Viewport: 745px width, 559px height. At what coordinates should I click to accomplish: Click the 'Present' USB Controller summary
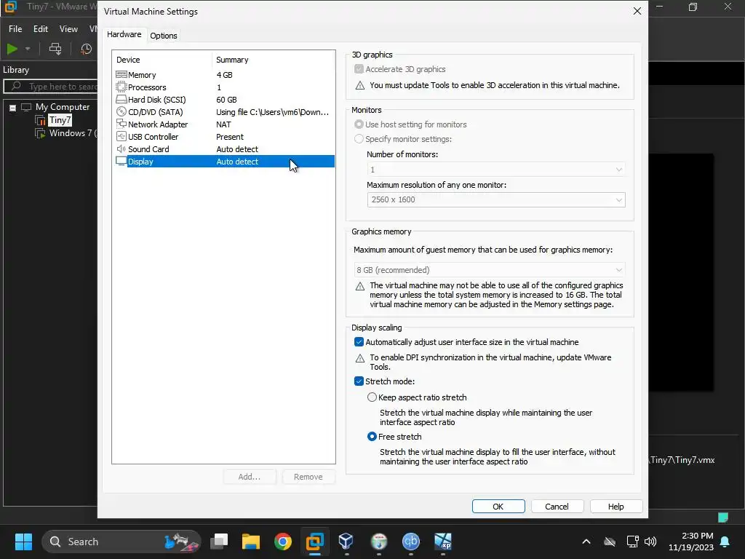[x=230, y=137]
